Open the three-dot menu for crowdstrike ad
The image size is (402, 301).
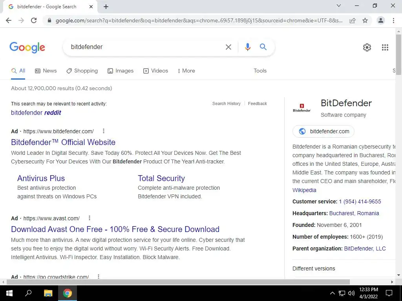99,277
